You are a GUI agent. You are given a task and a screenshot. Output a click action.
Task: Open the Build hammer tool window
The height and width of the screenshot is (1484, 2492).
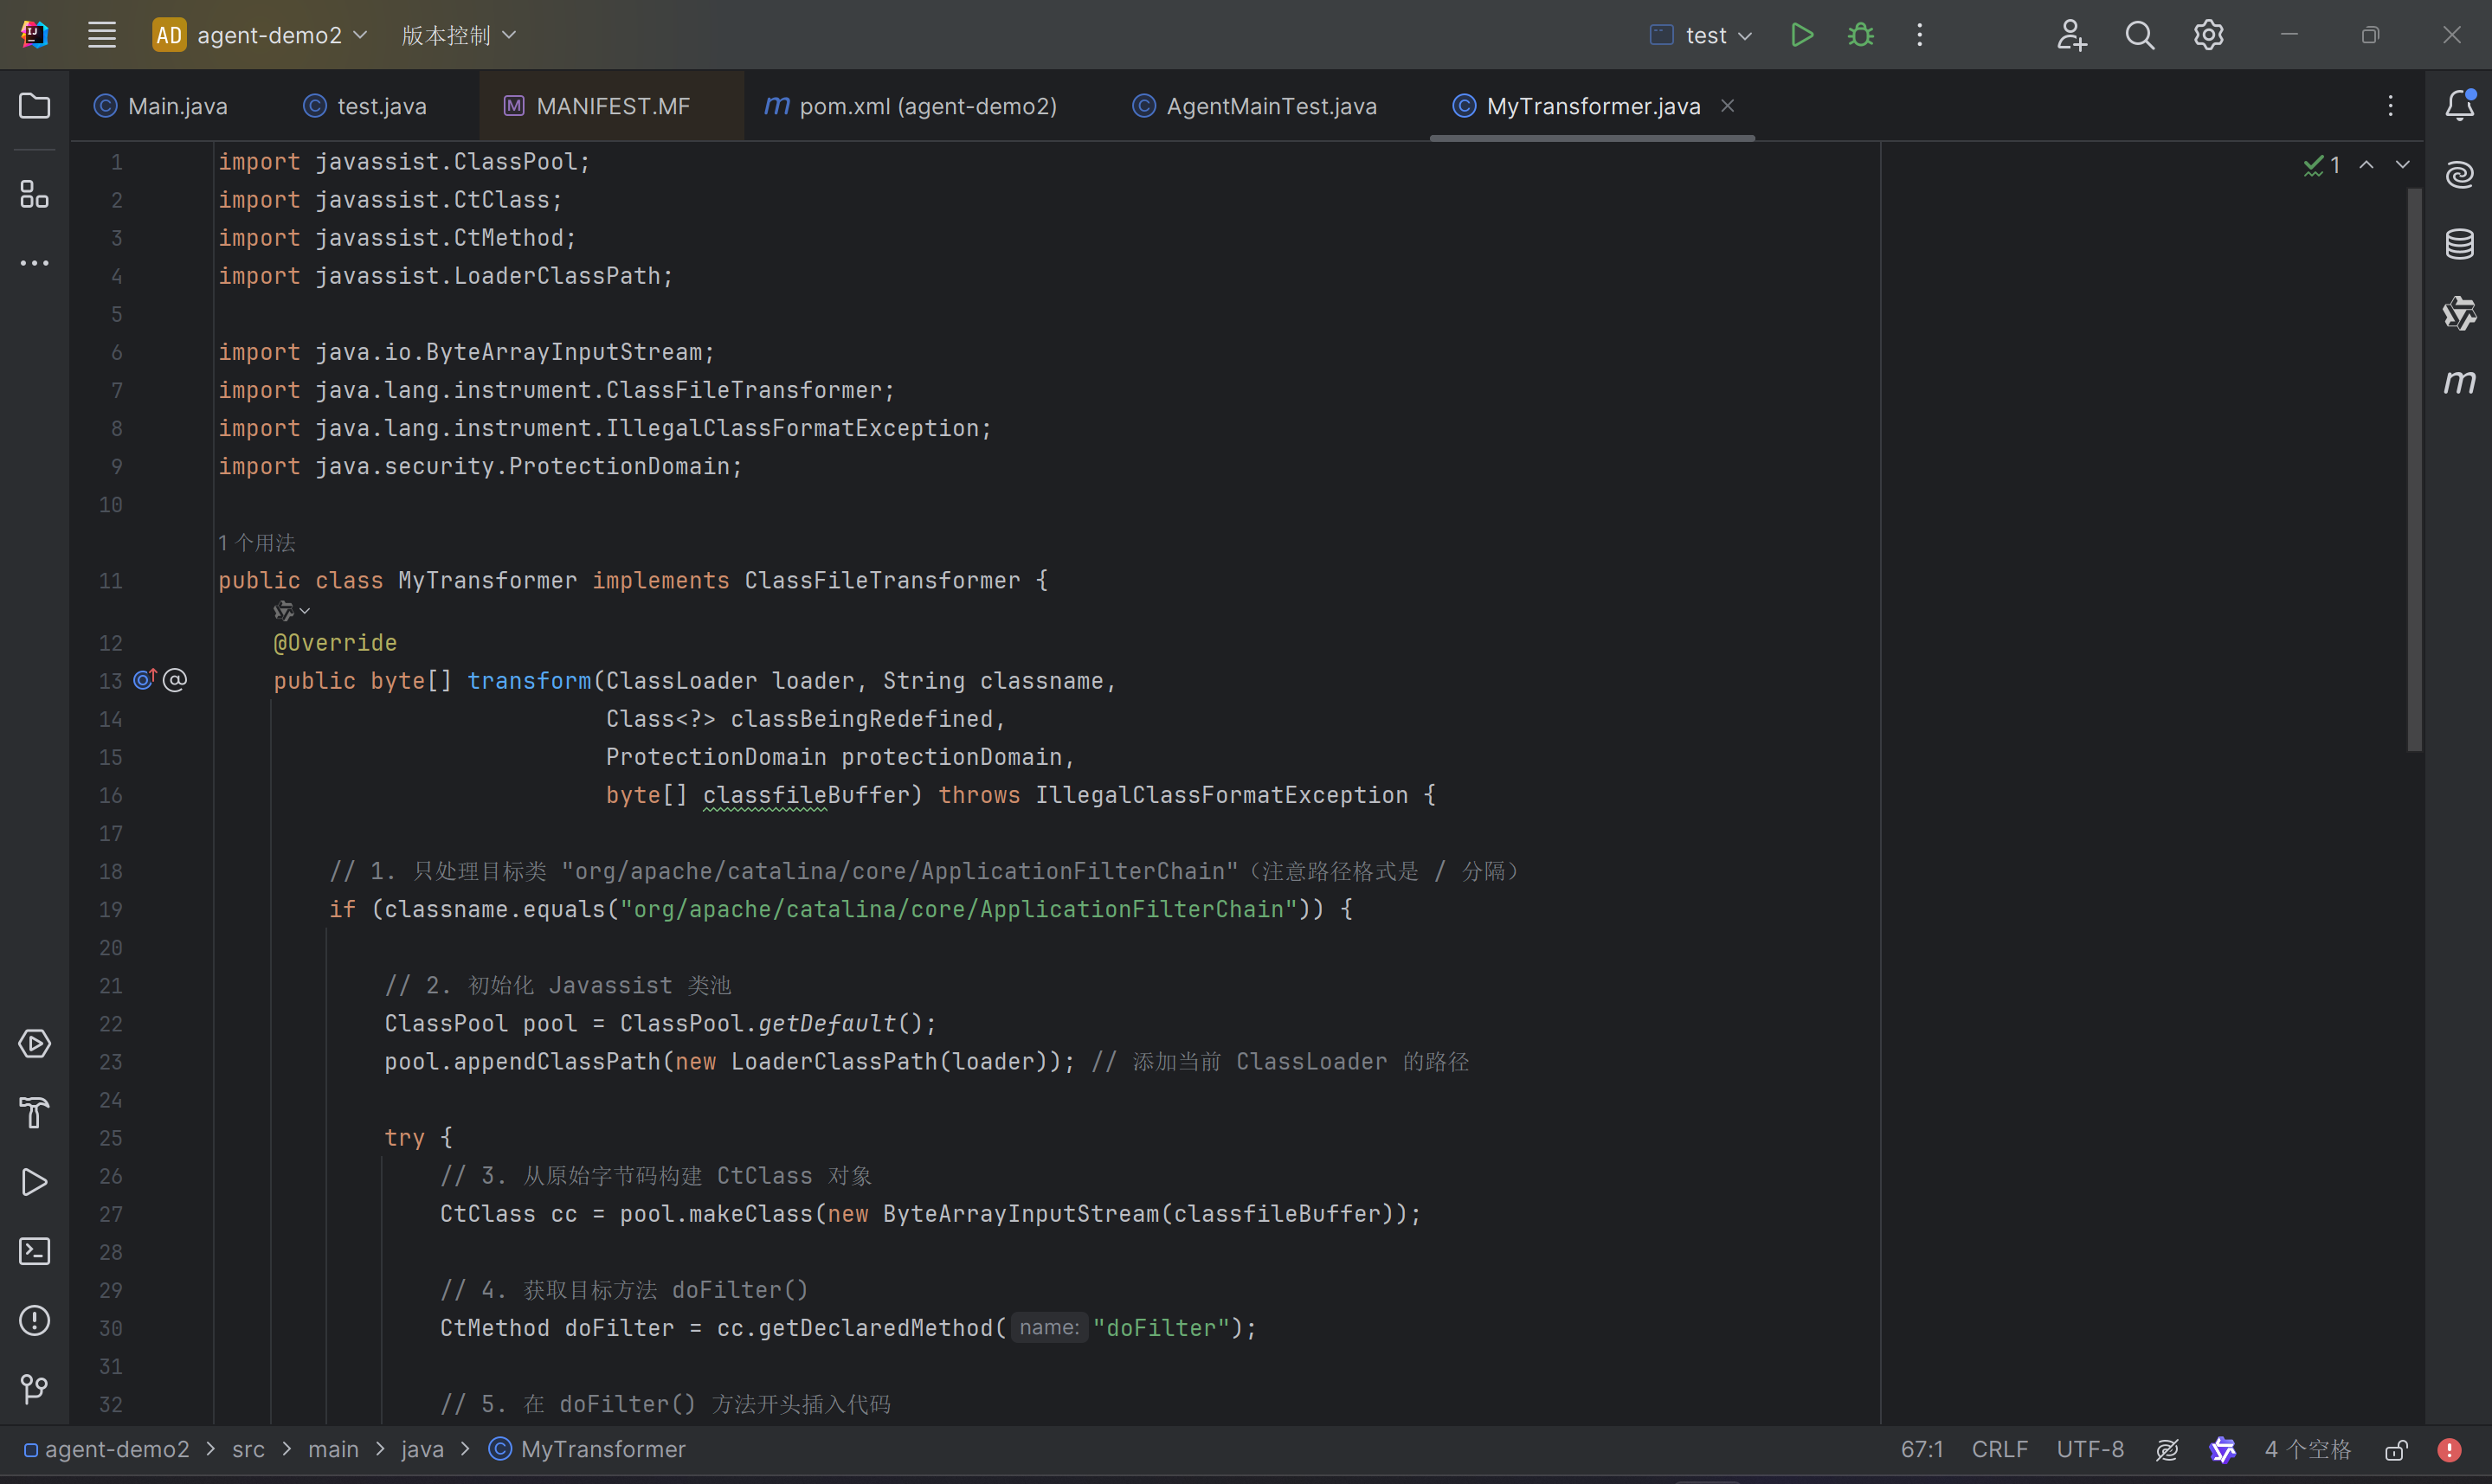coord(35,1112)
